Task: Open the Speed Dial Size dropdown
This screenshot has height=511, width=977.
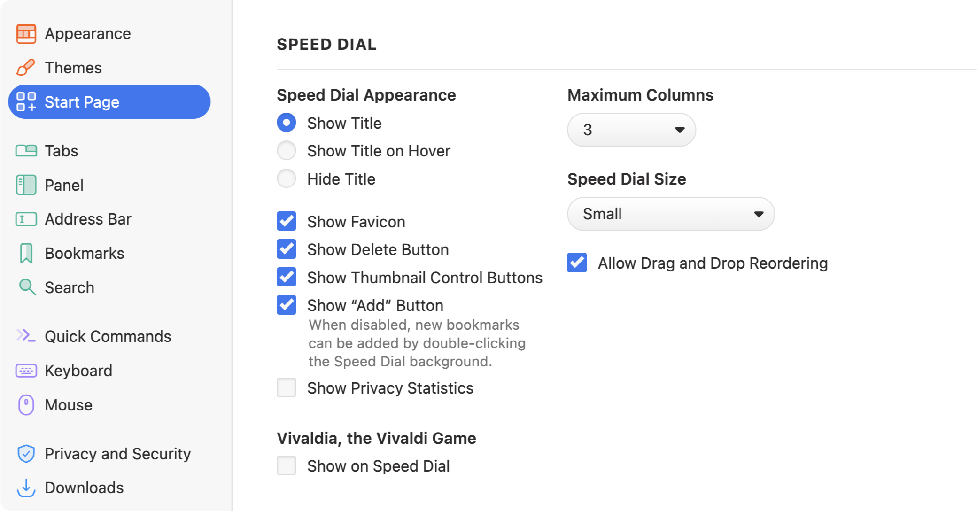Action: [x=671, y=214]
